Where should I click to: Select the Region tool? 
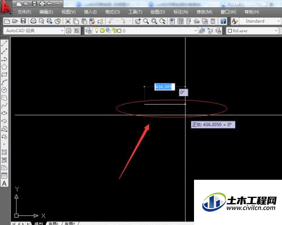point(5,168)
